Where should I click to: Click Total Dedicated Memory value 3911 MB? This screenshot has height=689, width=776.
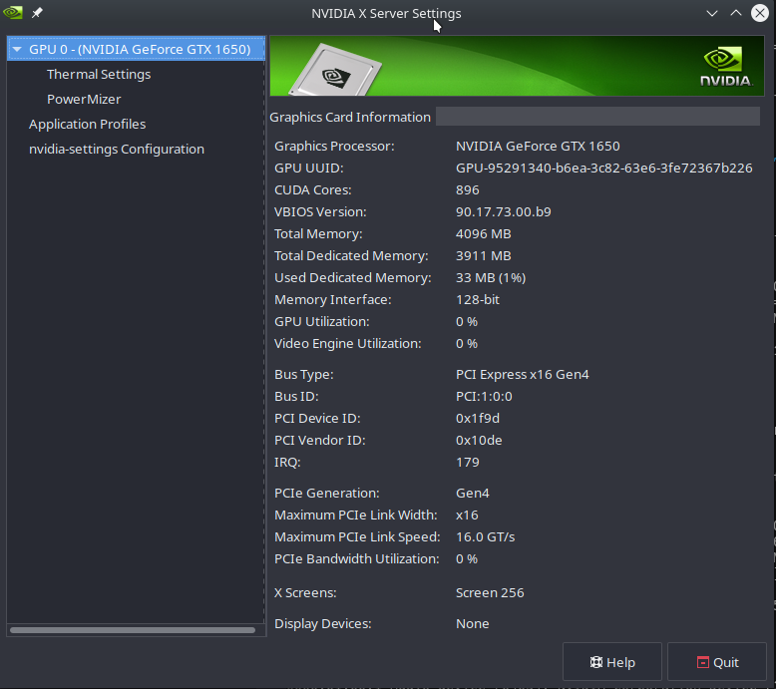tap(483, 255)
